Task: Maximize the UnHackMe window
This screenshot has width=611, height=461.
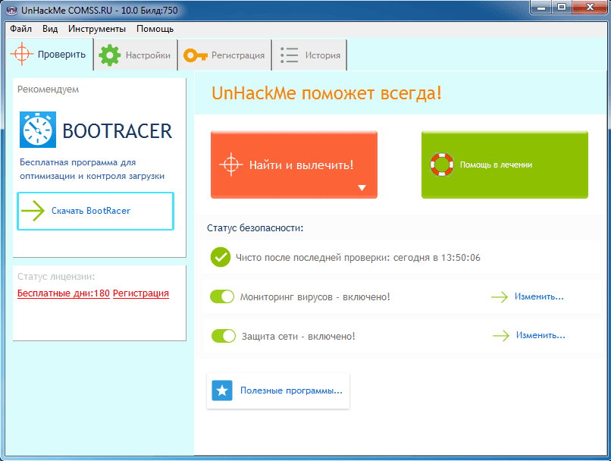Action: [562, 7]
